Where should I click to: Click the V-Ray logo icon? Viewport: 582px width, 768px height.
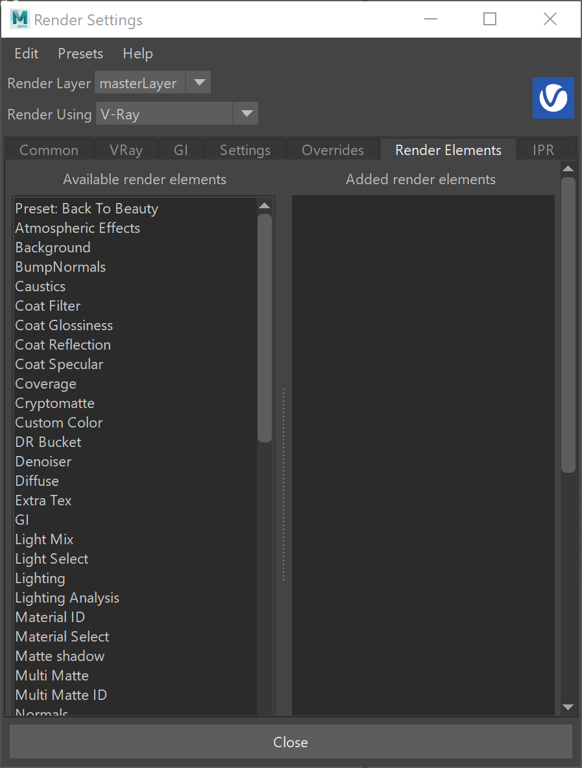pos(553,98)
